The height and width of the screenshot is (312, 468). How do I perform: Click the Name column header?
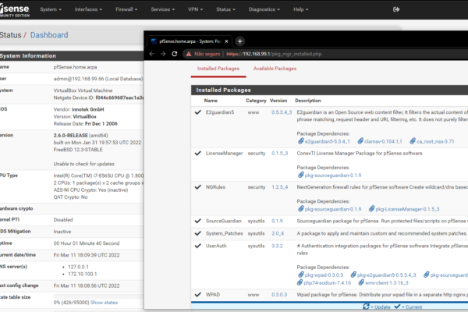(x=211, y=101)
